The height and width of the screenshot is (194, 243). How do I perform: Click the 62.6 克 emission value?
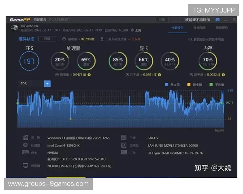[x=135, y=39]
